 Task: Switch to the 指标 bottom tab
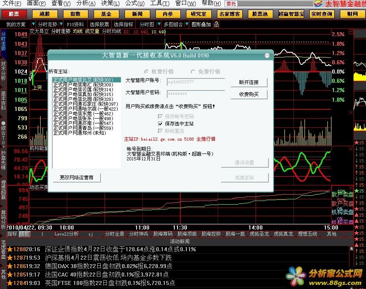point(12,234)
